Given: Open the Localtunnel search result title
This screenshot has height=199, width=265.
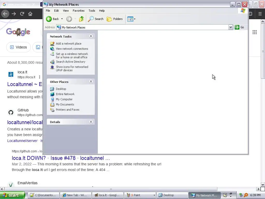Looking at the screenshot, I should [x=25, y=84].
